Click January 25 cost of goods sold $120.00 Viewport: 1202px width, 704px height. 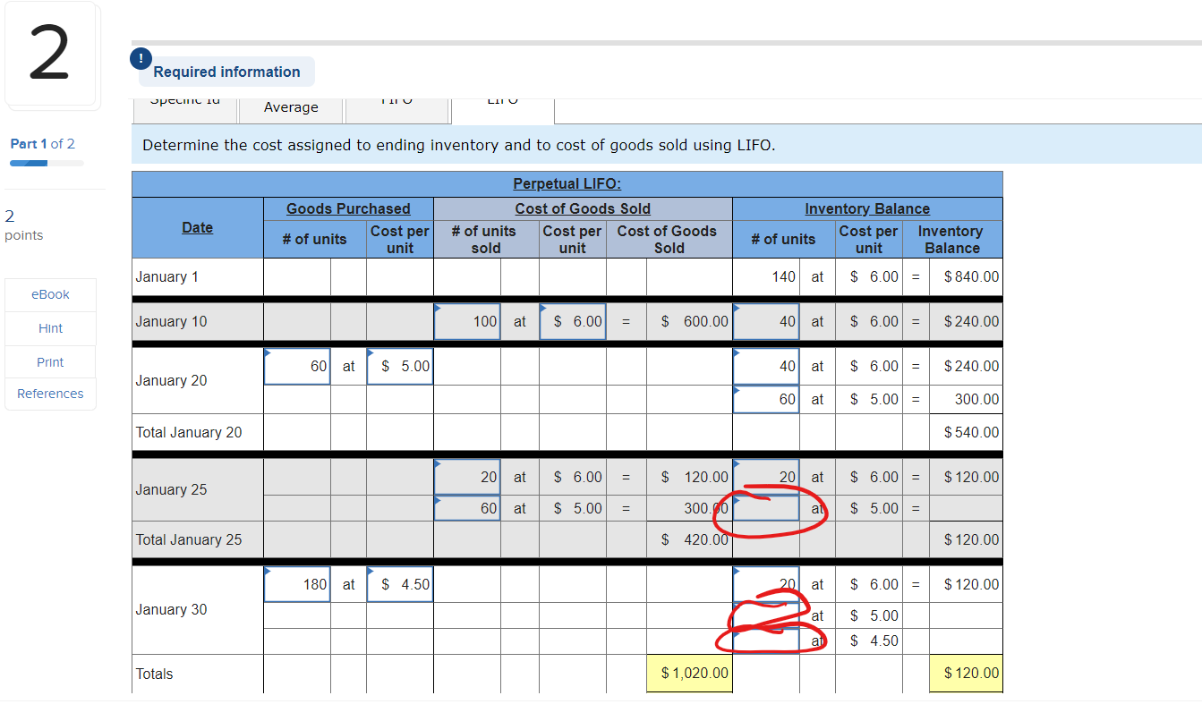click(688, 477)
